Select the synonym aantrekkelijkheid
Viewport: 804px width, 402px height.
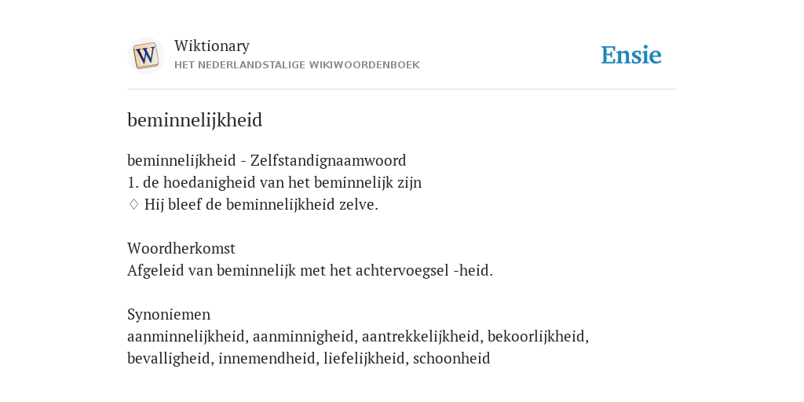coord(421,336)
